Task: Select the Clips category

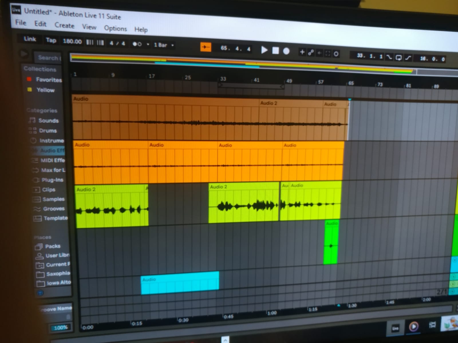Action: (49, 190)
